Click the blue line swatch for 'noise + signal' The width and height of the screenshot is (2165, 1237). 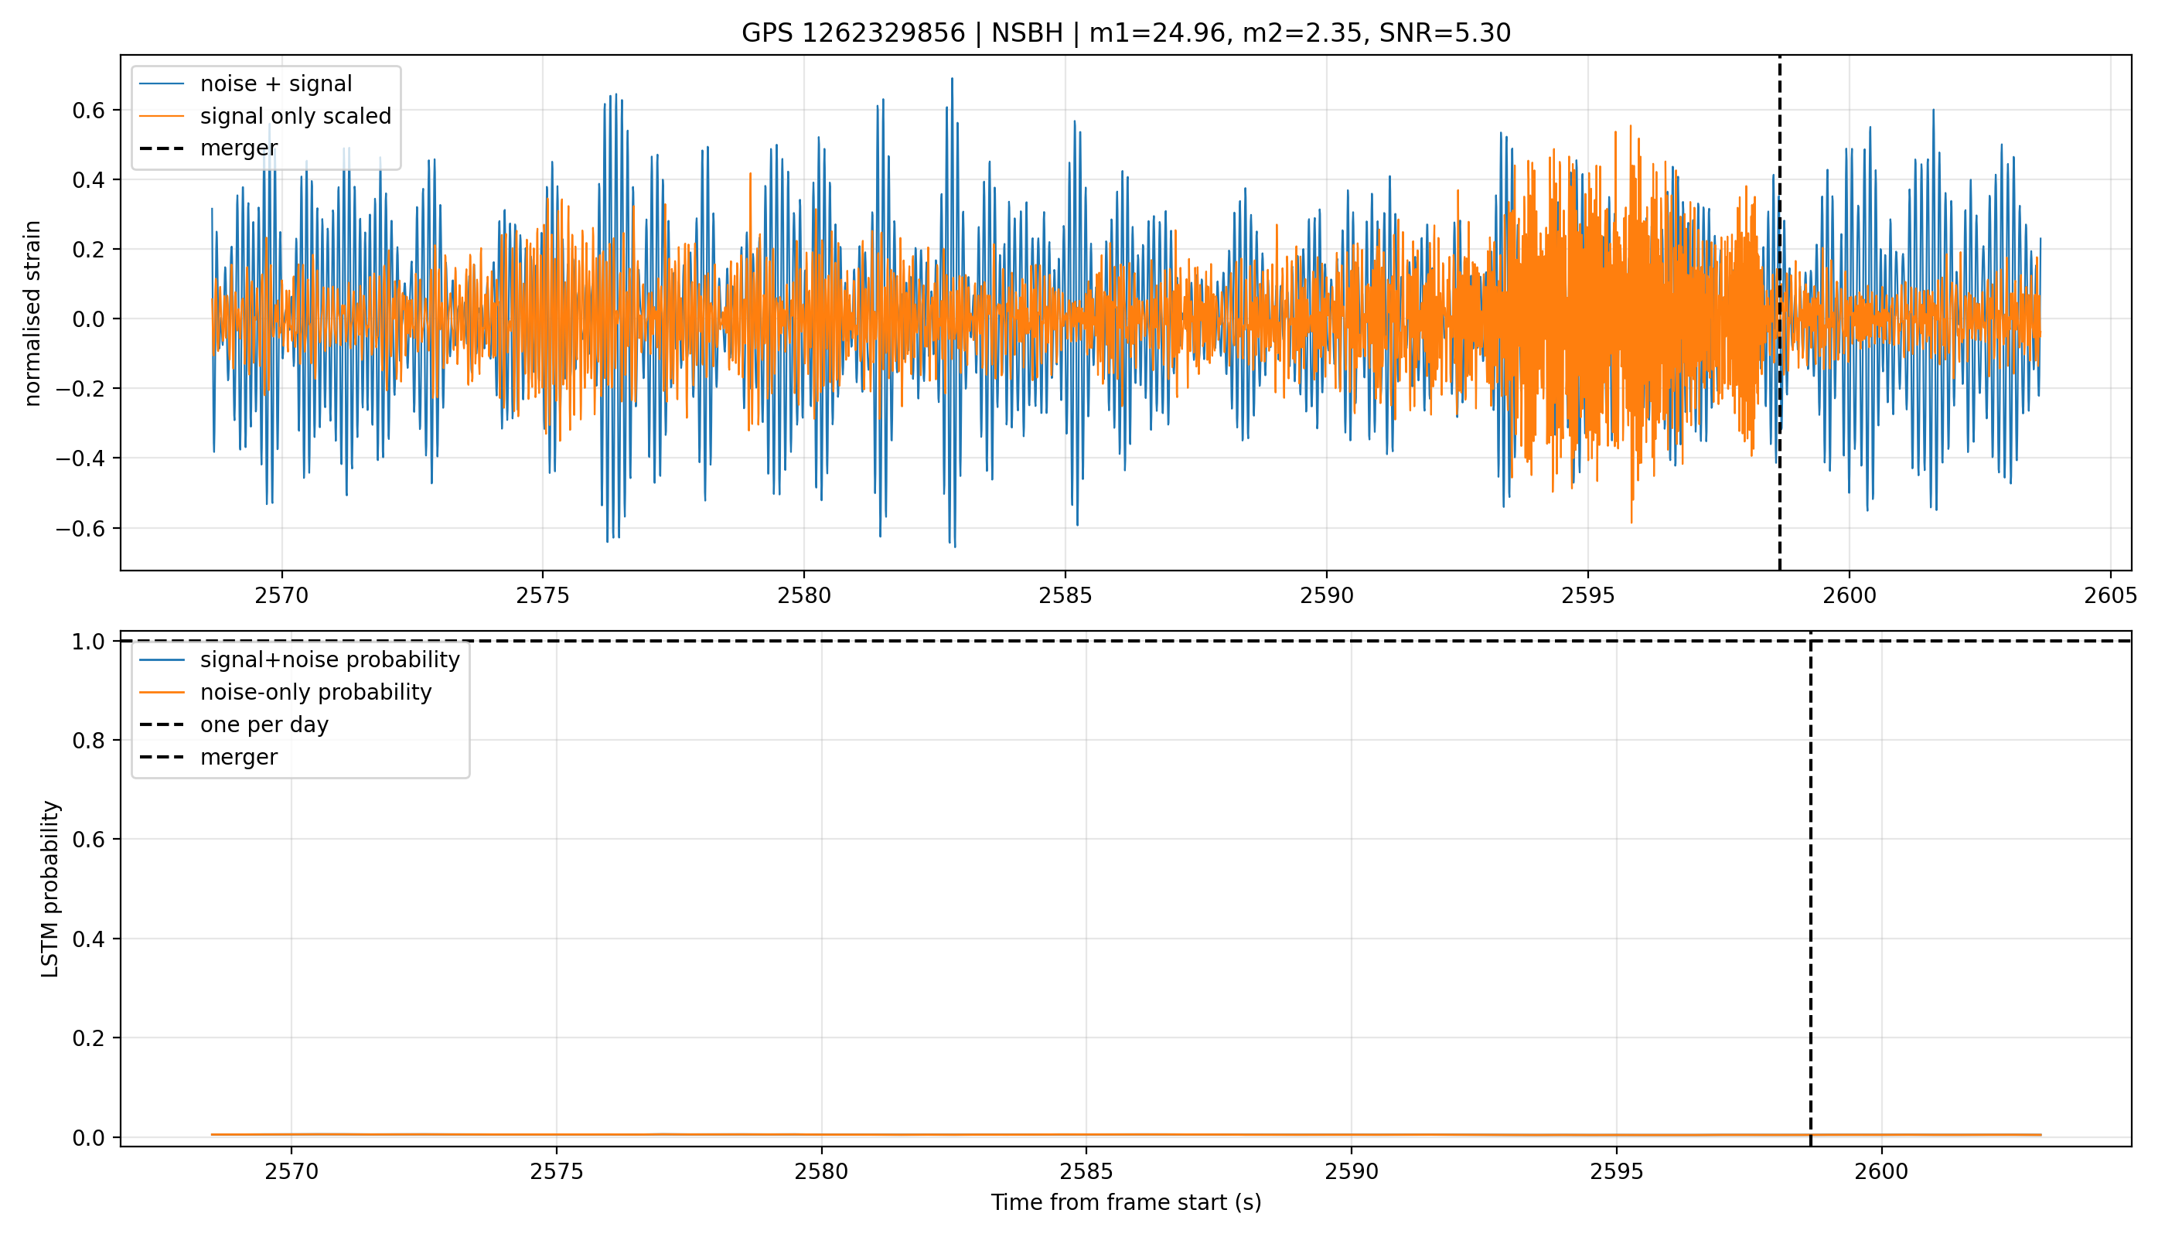click(x=162, y=84)
